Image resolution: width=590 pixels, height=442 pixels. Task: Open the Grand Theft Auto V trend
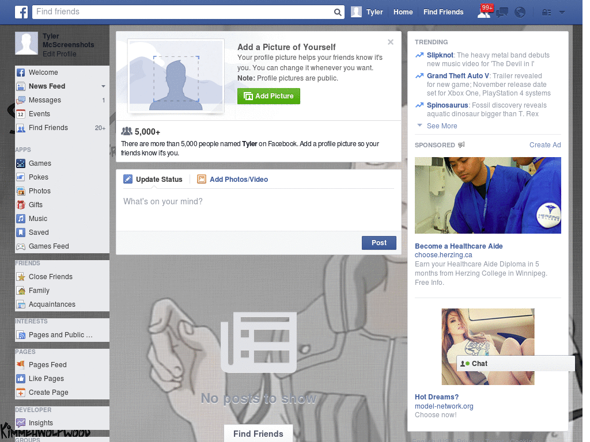[x=458, y=76]
